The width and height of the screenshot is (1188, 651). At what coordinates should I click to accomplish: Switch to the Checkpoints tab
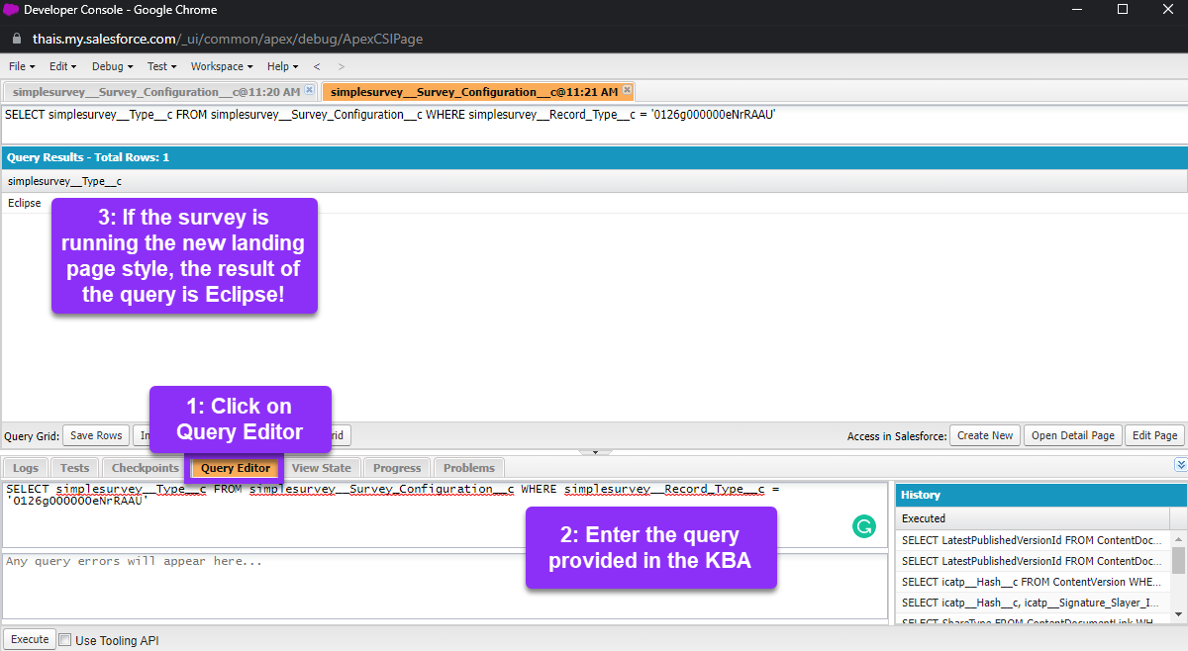pos(145,468)
